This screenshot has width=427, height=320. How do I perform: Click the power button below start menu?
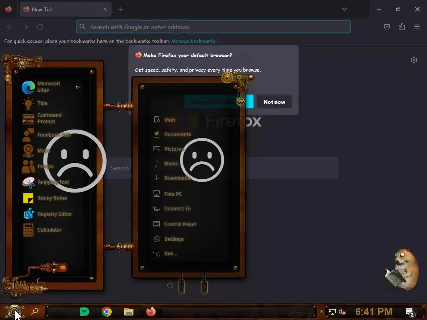[170, 285]
